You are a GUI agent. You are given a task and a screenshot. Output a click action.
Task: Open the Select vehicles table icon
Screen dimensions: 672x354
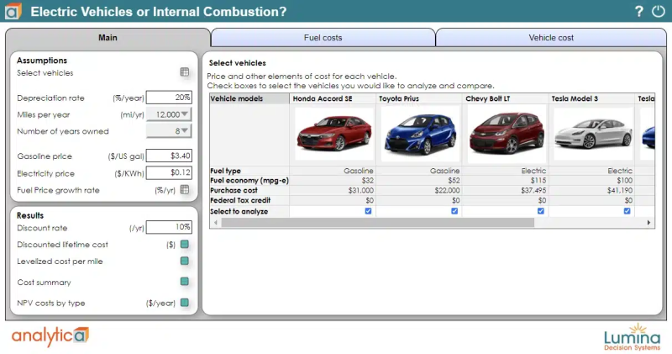pyautogui.click(x=185, y=72)
